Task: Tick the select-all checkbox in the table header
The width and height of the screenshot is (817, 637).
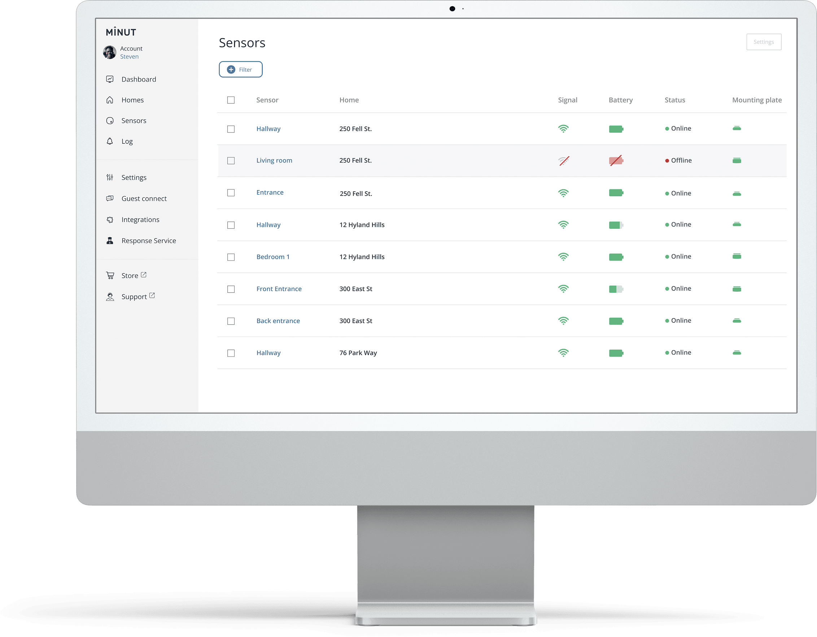Action: point(231,100)
